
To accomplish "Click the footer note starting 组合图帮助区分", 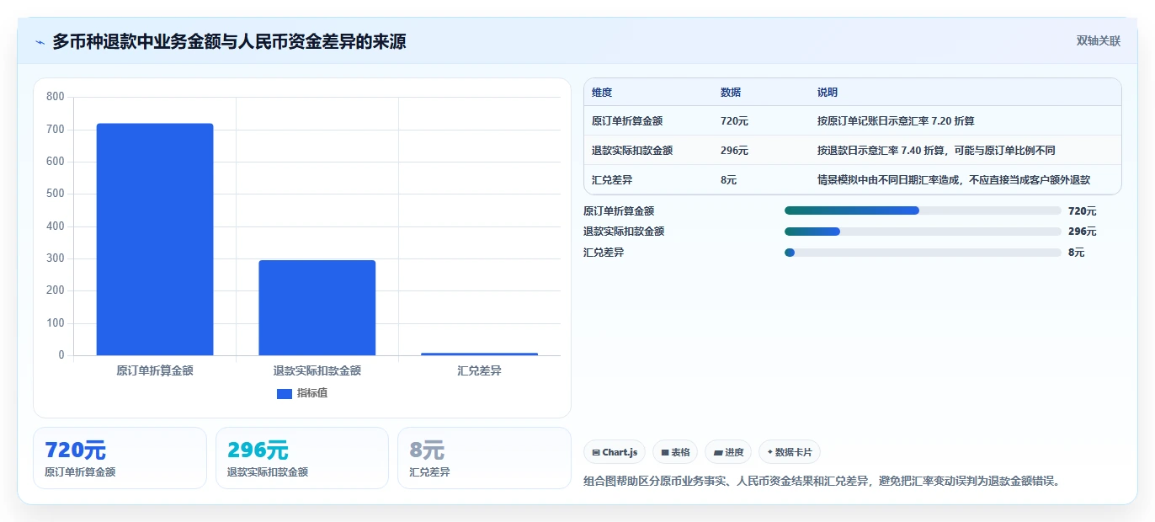I will [x=821, y=482].
